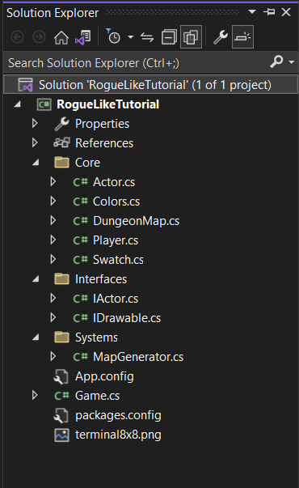Click the Home toolbar icon
This screenshot has height=488, width=299.
pyautogui.click(x=61, y=38)
